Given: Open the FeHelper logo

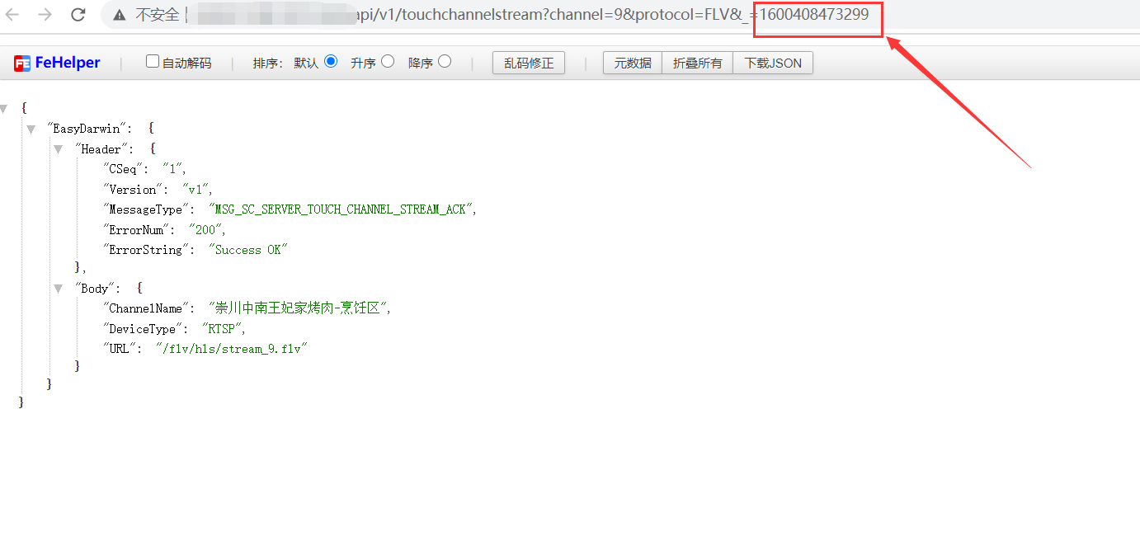Looking at the screenshot, I should [x=57, y=63].
